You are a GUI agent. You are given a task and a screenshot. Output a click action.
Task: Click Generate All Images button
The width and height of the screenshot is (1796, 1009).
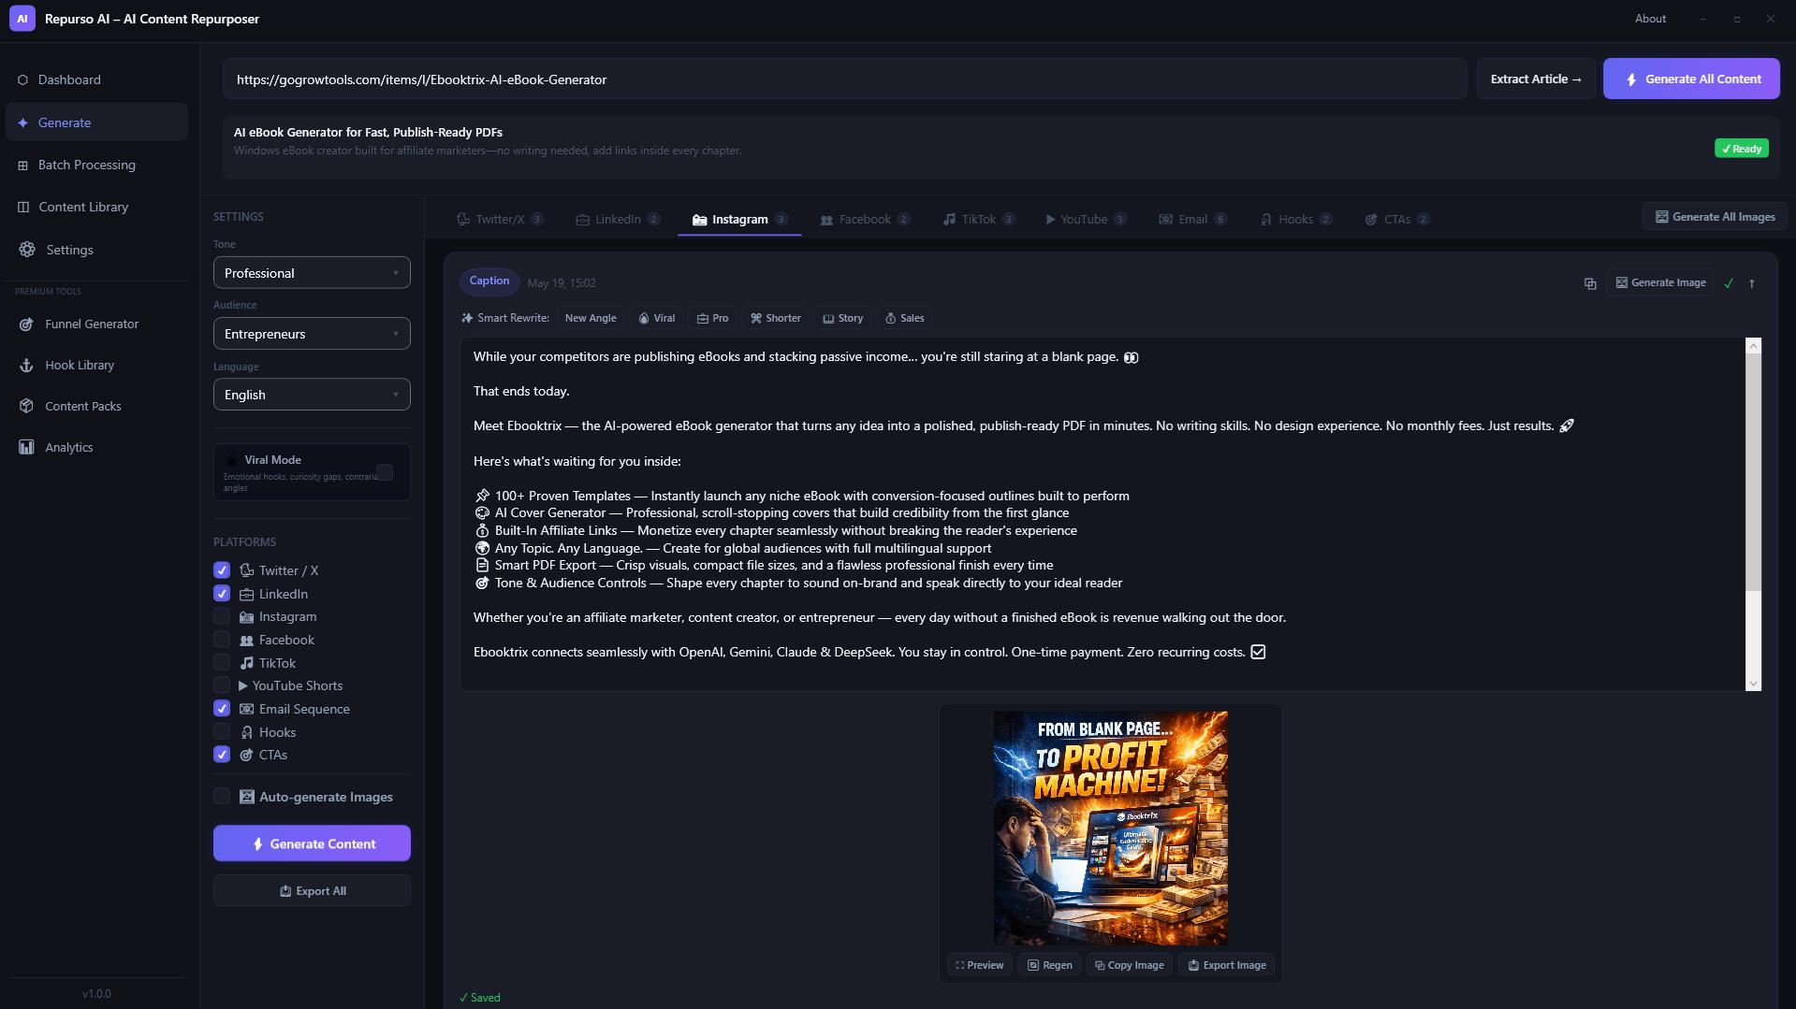pyautogui.click(x=1715, y=217)
